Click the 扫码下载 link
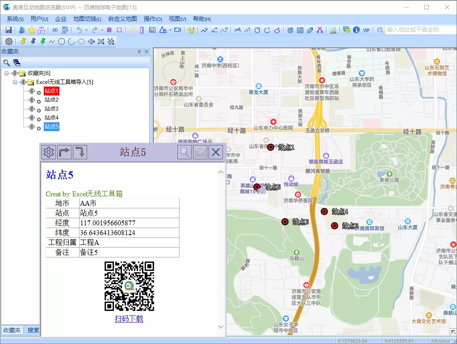 tap(129, 319)
